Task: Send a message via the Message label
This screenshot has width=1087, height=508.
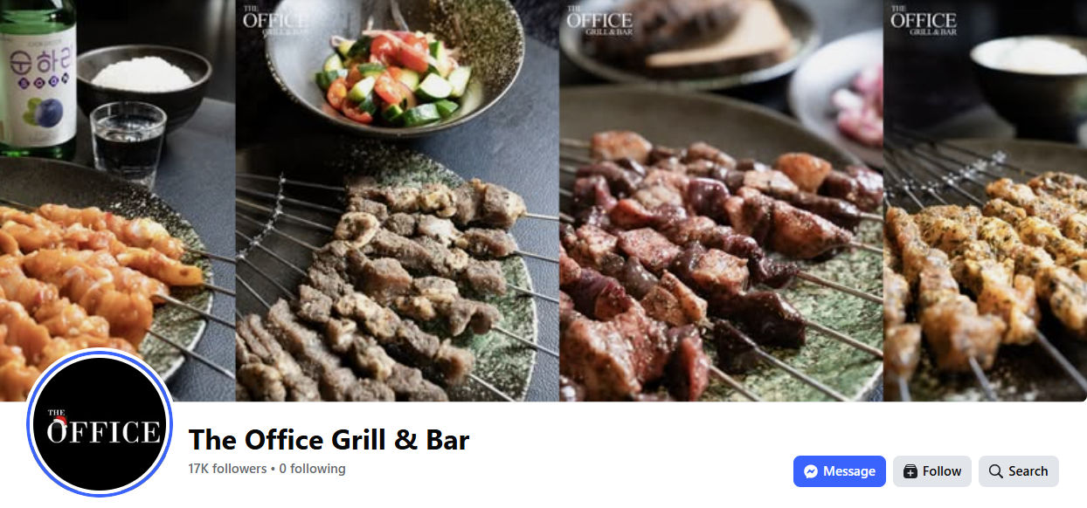Action: pyautogui.click(x=848, y=471)
